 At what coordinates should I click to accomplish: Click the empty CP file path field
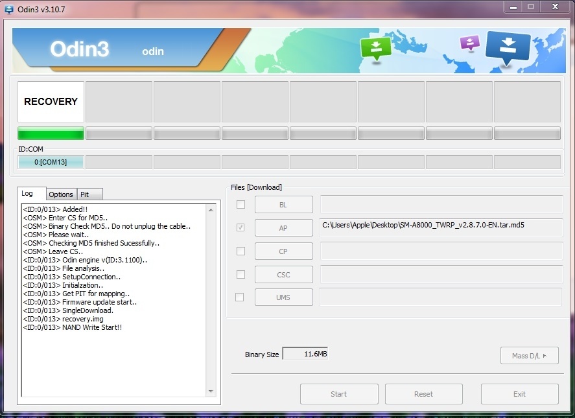[x=441, y=251]
